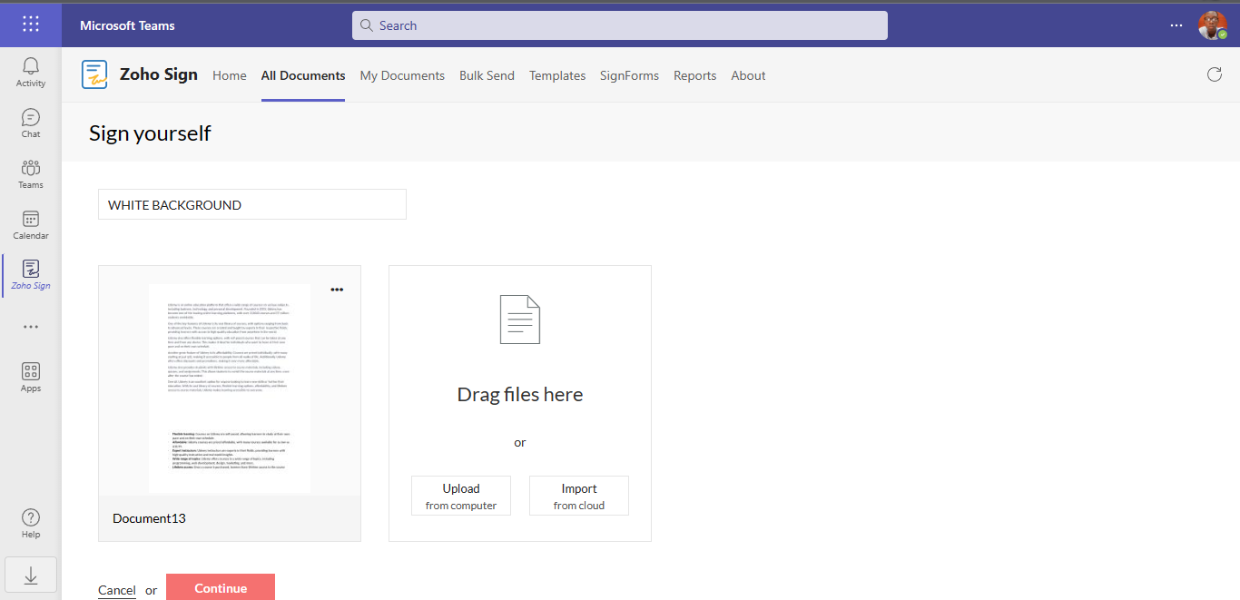Refresh the Zoho Sign tab

1214,74
